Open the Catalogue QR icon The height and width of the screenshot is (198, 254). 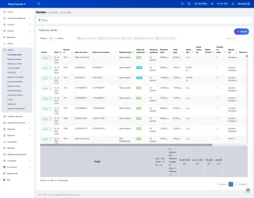pyautogui.click(x=4, y=174)
